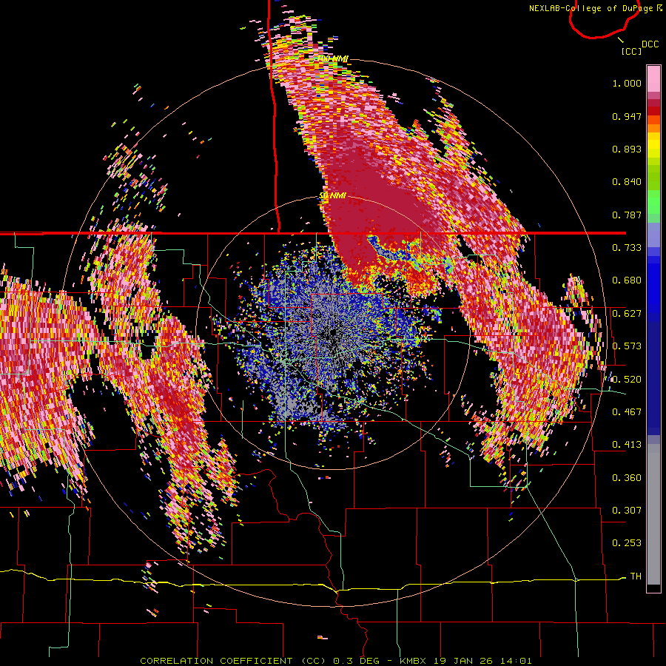Click the [CC] product label

(631, 51)
